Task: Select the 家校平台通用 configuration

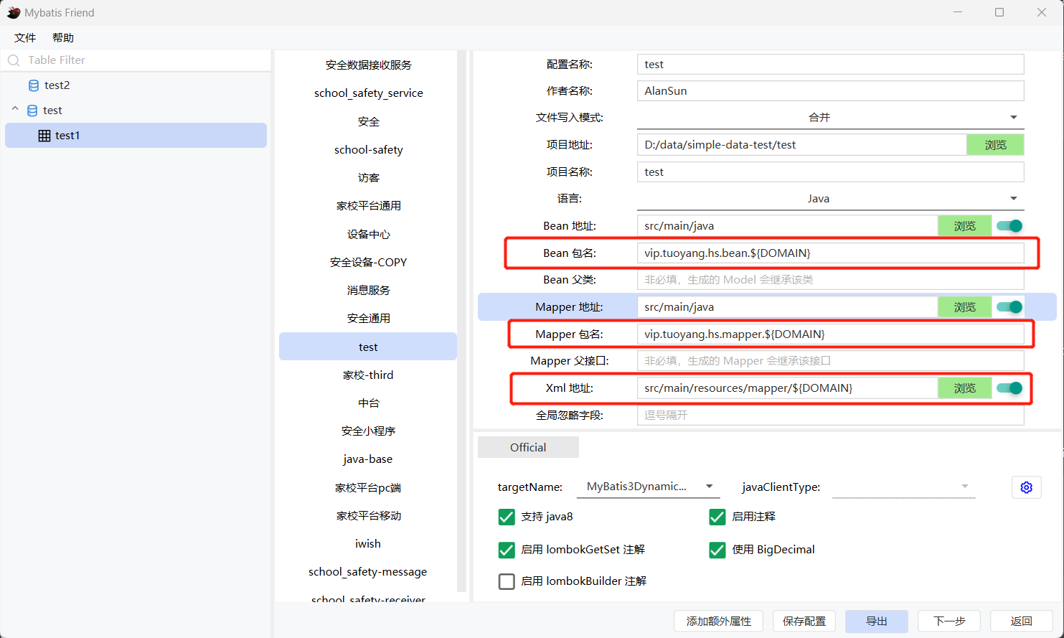Action: pos(368,206)
